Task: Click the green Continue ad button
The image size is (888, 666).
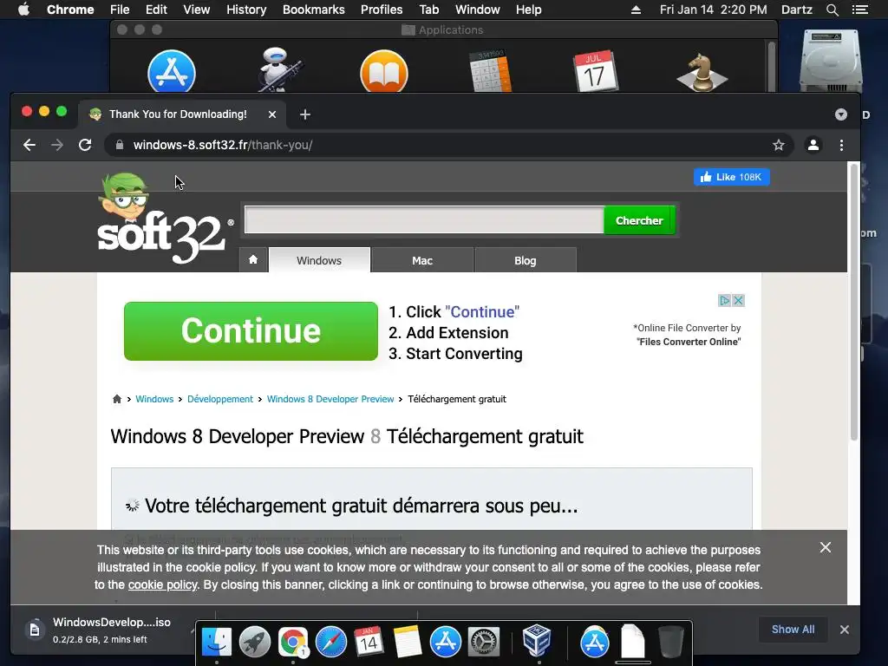Action: click(251, 331)
